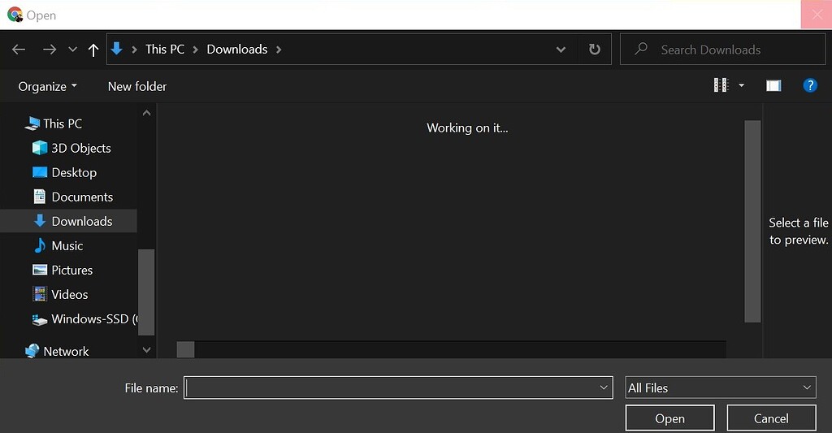Open 3D Objects folder
Image resolution: width=832 pixels, height=433 pixels.
coord(81,148)
